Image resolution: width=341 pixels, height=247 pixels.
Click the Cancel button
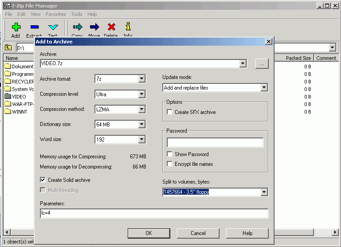(198, 233)
